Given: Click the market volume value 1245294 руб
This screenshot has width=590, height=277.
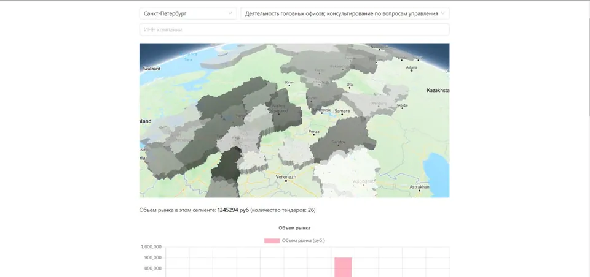Looking at the screenshot, I should tap(234, 210).
